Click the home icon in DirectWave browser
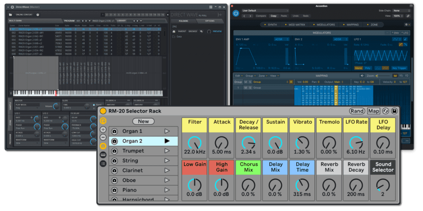This screenshot has width=423, height=211. coord(174,31)
